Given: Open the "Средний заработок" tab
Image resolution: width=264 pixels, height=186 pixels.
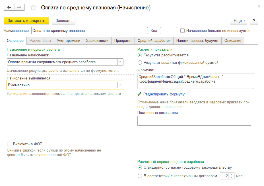Looking at the screenshot, I should click(x=154, y=41).
